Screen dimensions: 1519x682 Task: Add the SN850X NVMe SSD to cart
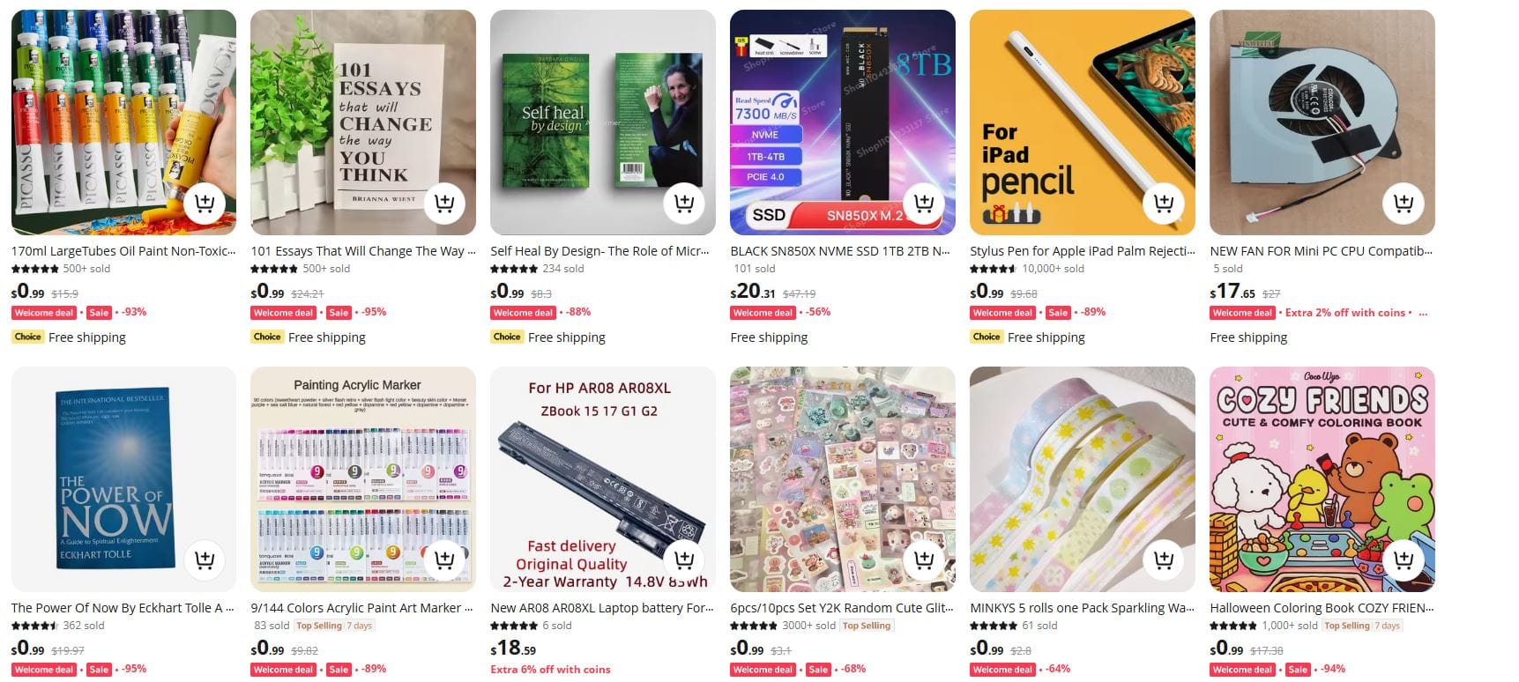tap(924, 204)
